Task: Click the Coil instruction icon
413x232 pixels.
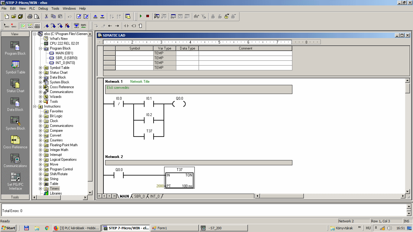Action: tap(133, 26)
